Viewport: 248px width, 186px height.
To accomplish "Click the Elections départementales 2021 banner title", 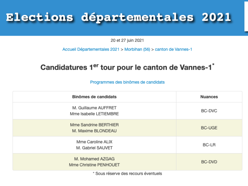I will pos(119,17).
